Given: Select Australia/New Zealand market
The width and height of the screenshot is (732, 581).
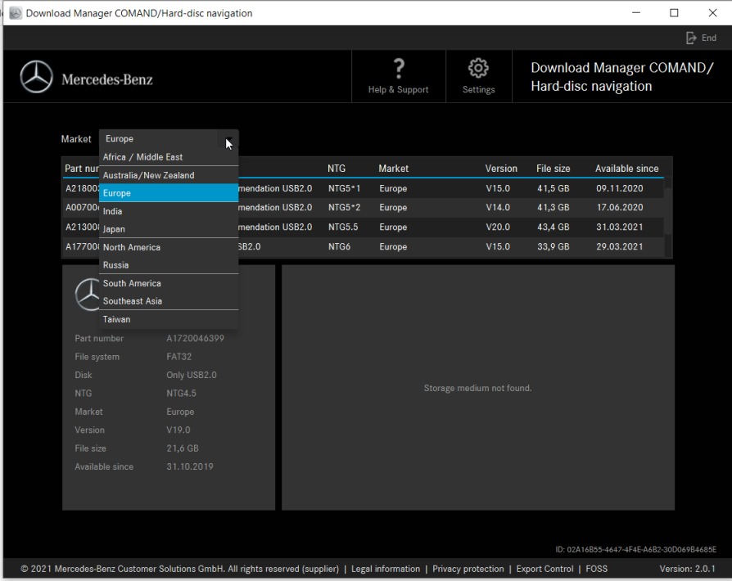Looking at the screenshot, I should [169, 175].
